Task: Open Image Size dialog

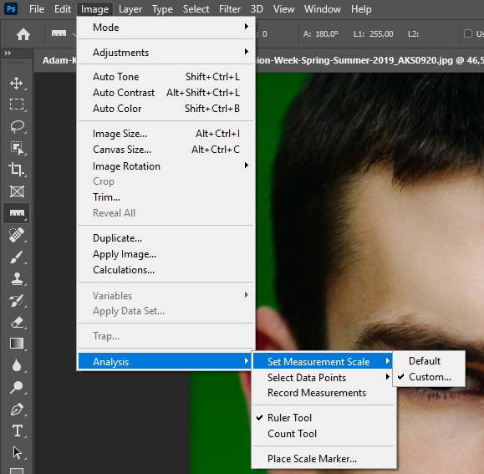Action: 166,134
